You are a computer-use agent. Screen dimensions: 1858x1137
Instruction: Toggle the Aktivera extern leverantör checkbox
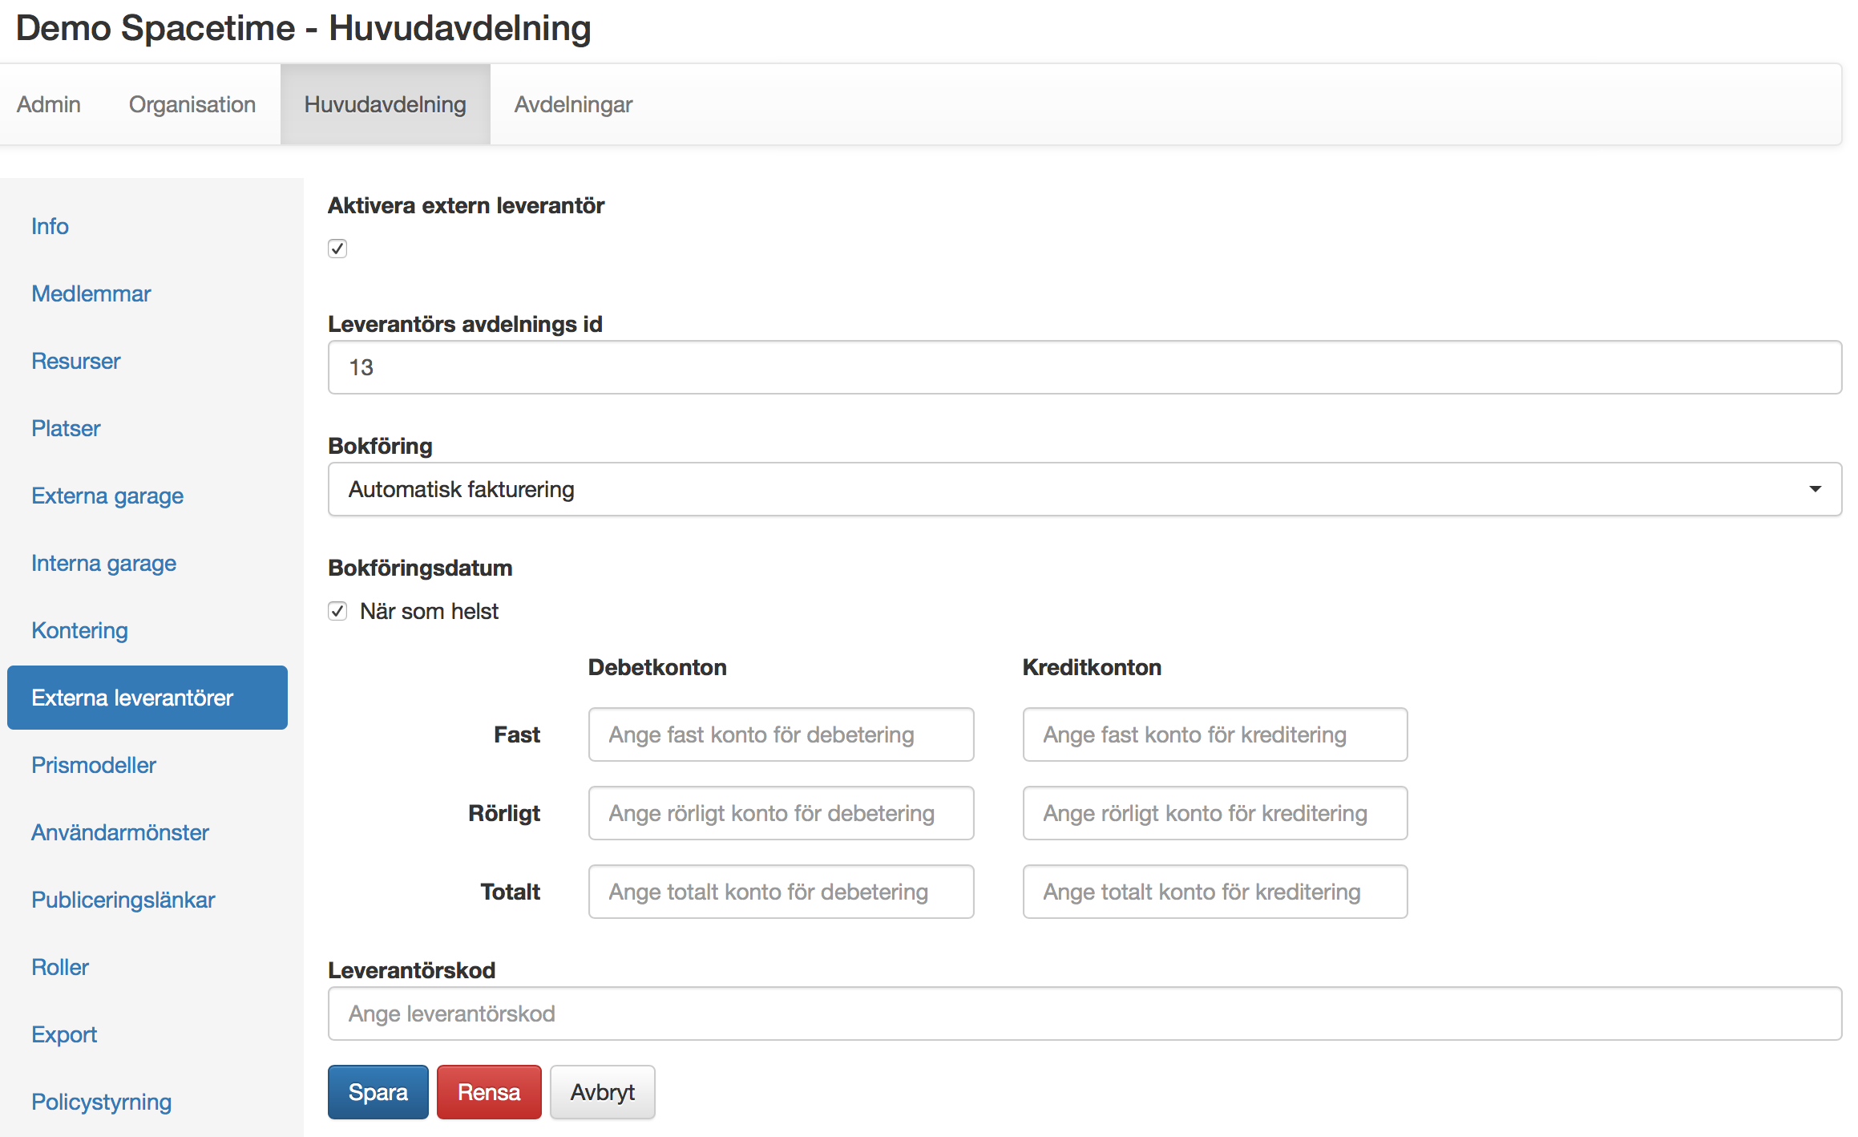click(337, 249)
